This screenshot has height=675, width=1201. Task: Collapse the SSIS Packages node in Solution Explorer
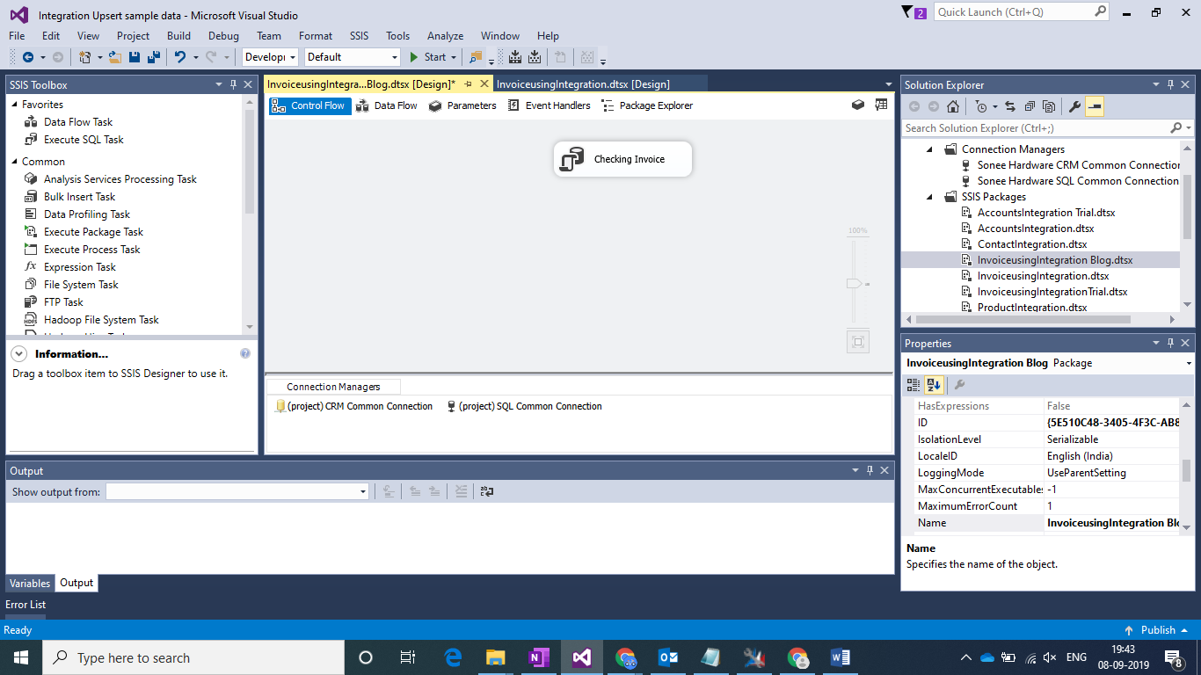[x=930, y=197]
